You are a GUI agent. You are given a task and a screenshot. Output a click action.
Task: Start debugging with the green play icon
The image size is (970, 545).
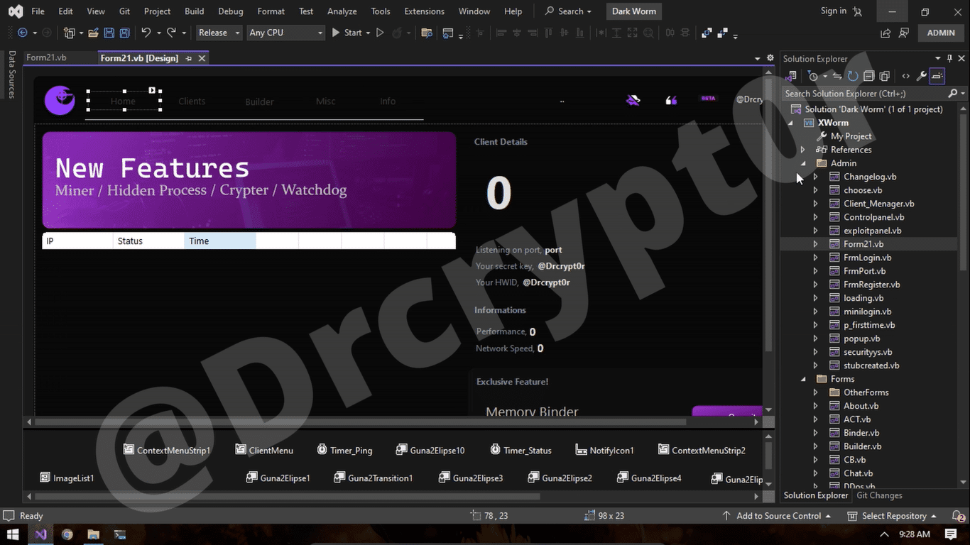[x=336, y=33]
